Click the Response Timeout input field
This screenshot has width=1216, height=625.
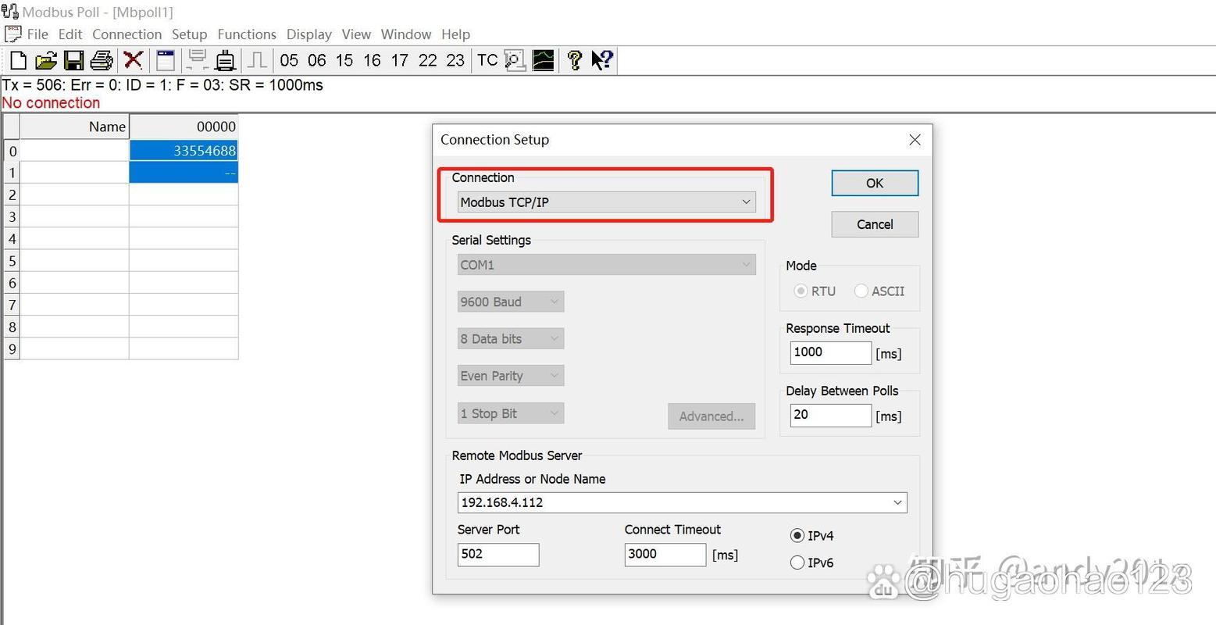click(830, 352)
